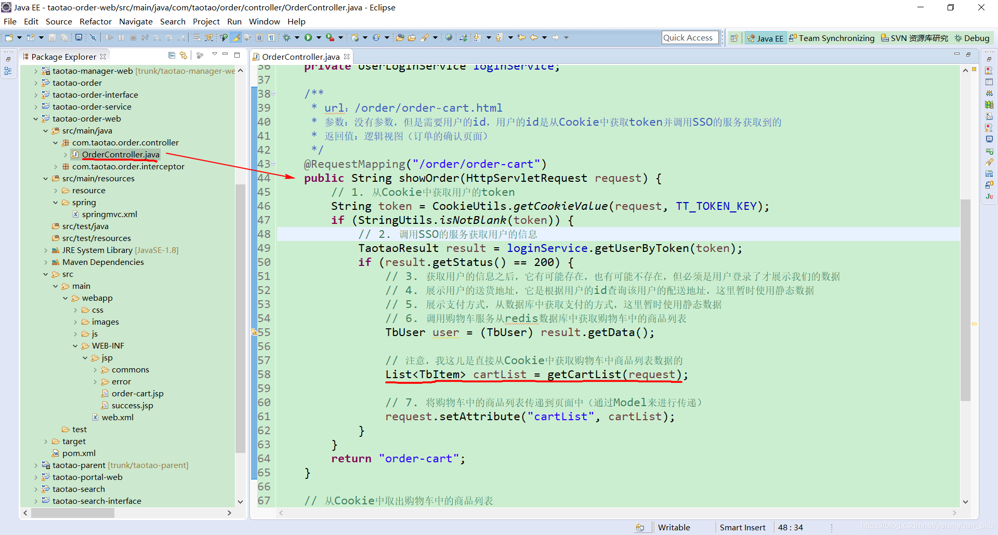Open the File menu
Image resolution: width=998 pixels, height=535 pixels.
click(10, 21)
